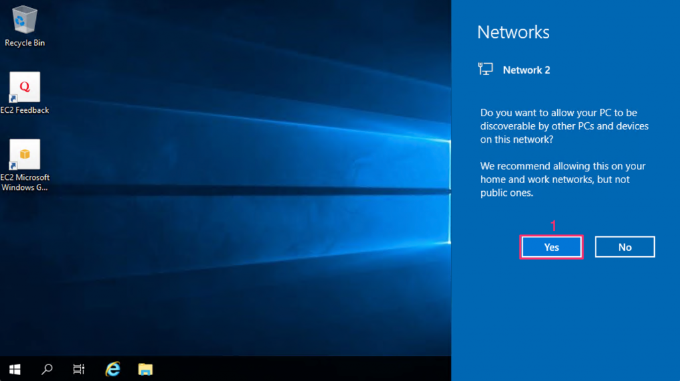Click the 'EC2 Feedback' text label
Screen dimensions: 680x381
[x=25, y=110]
